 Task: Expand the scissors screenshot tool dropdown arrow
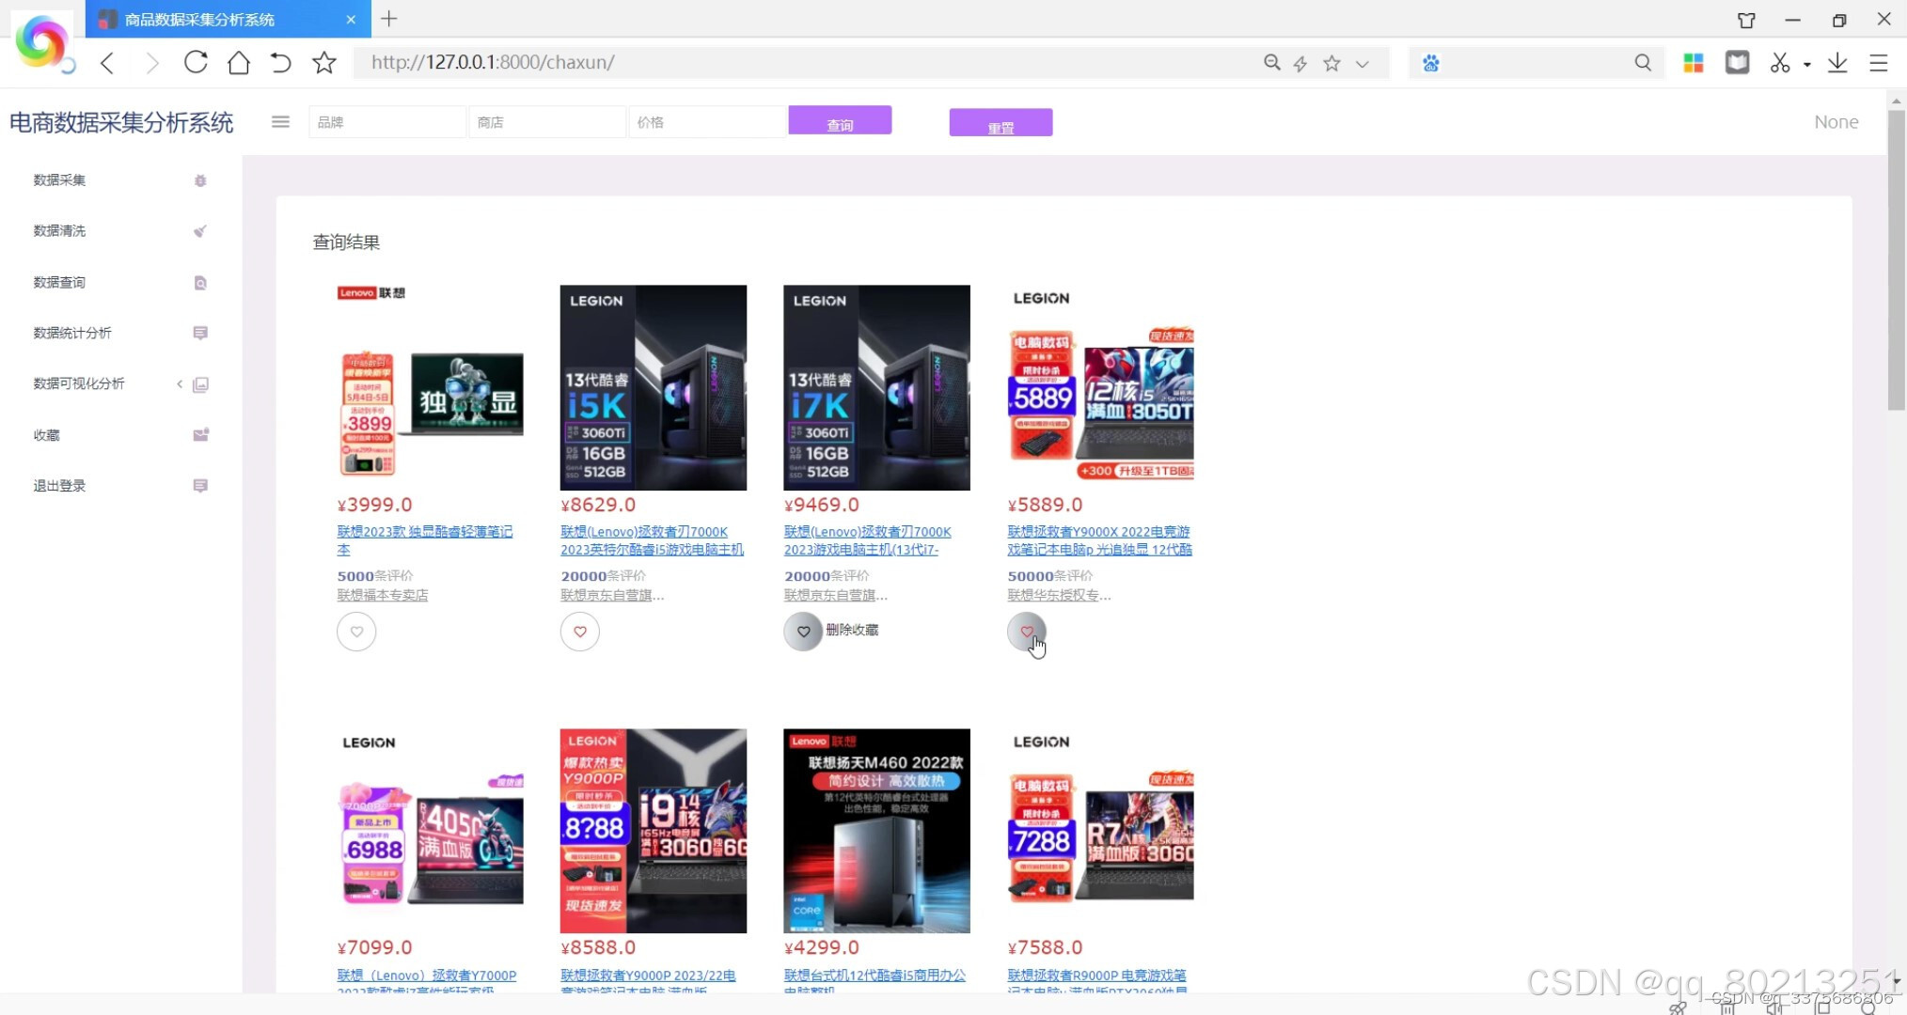coord(1807,65)
